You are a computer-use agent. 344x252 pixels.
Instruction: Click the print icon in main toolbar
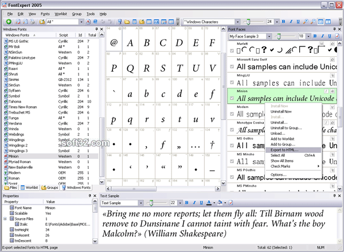(x=33, y=22)
